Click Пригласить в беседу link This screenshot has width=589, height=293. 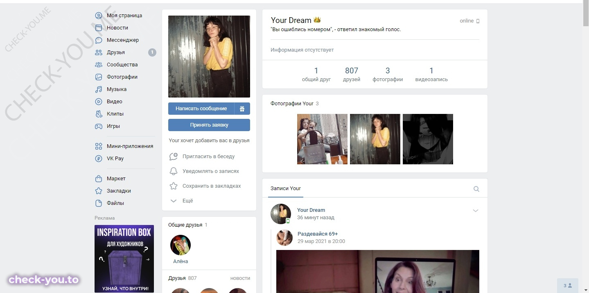coord(209,157)
